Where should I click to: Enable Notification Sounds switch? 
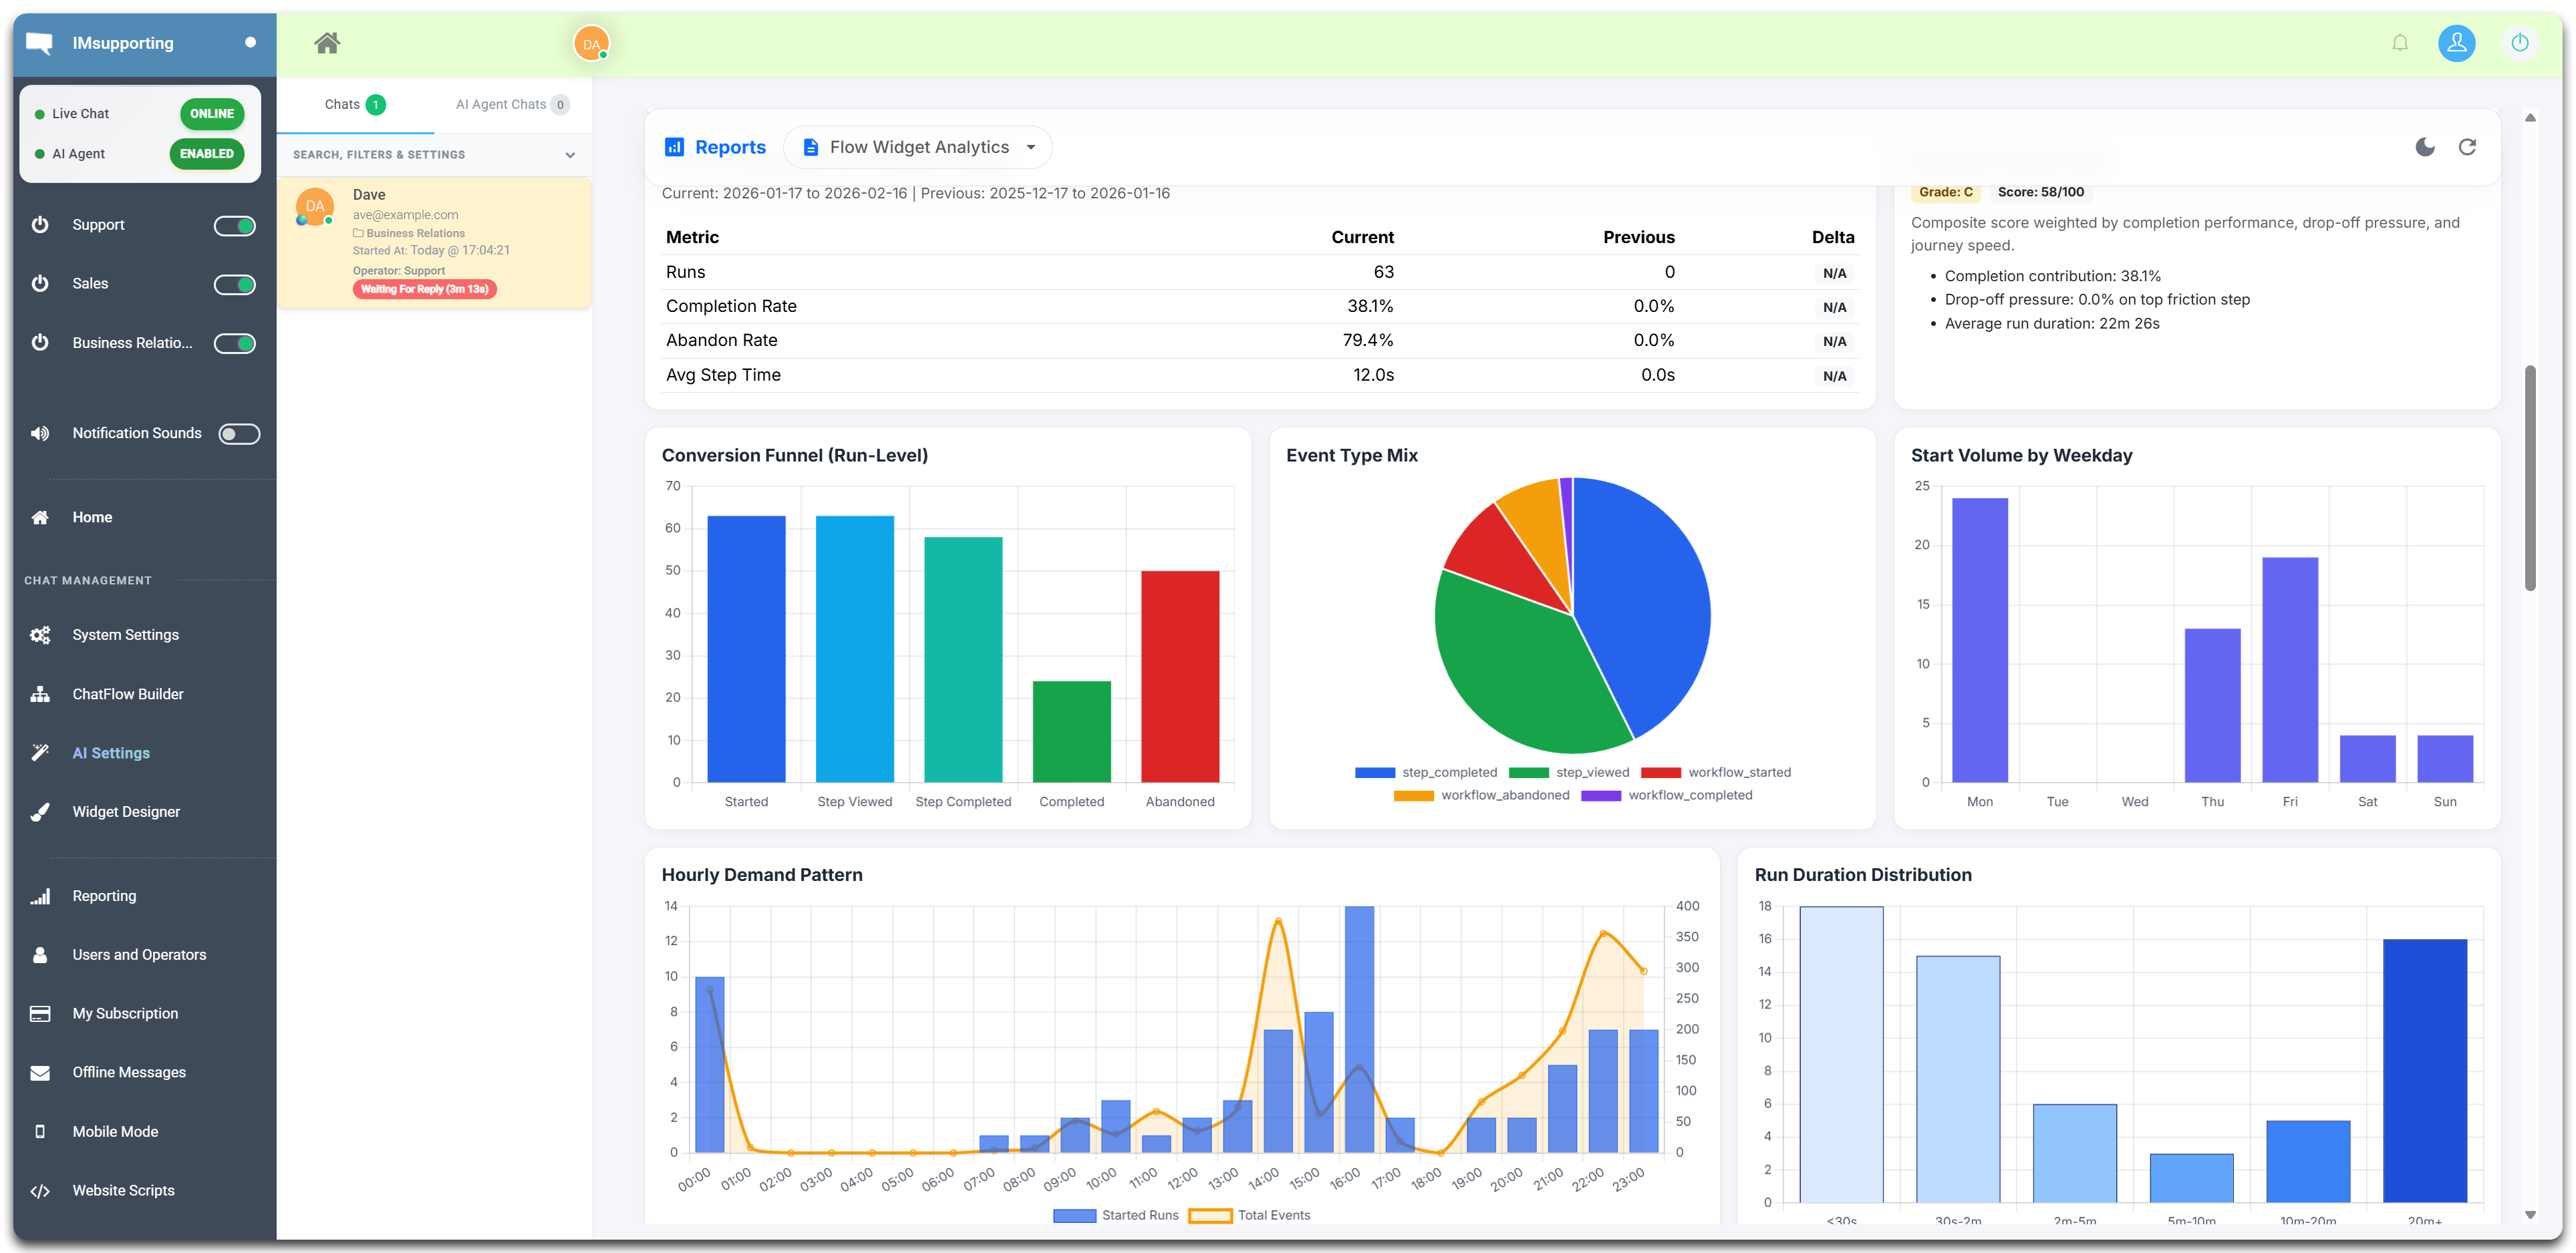[x=239, y=433]
